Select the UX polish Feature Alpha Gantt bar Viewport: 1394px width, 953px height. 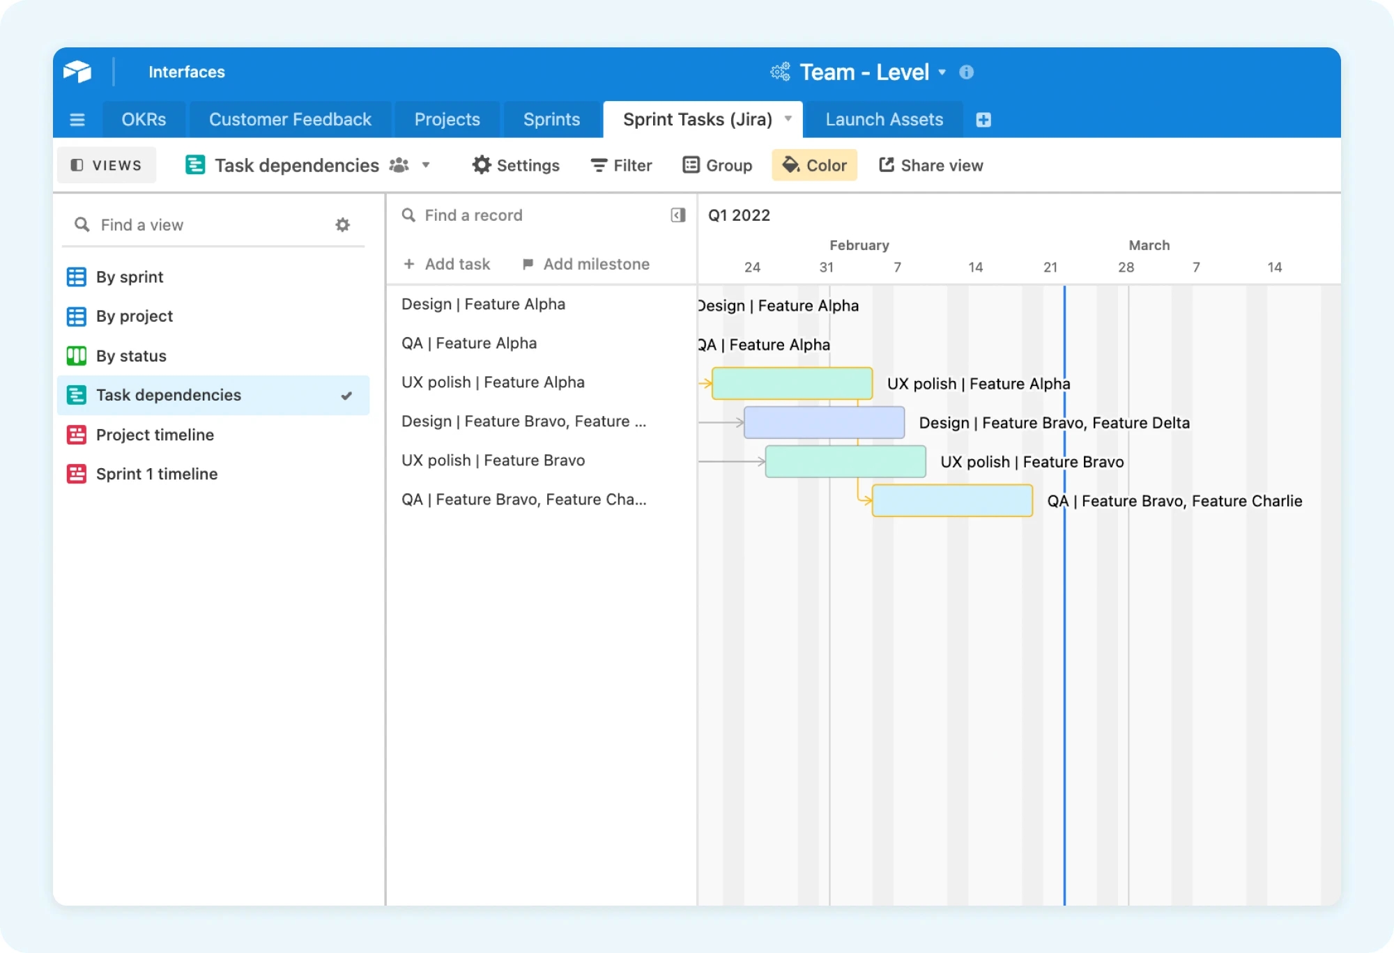click(792, 383)
